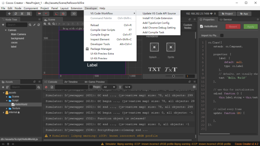Clear the Console log
260x146 pixels.
coord(46,87)
